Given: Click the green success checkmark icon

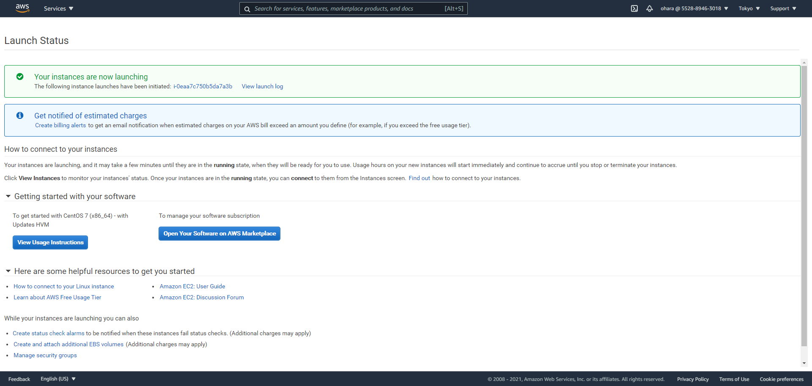Looking at the screenshot, I should click(x=20, y=77).
